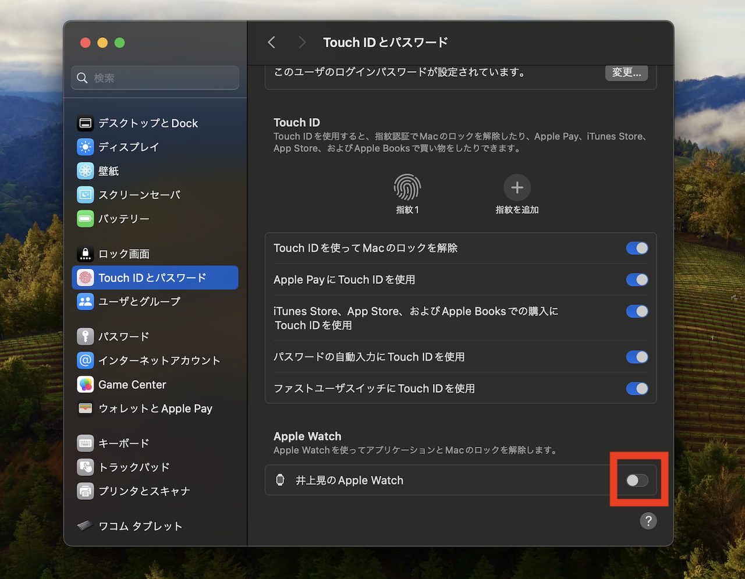
Task: Enable 井上晃のApple Watch unlock switch
Action: pos(637,480)
